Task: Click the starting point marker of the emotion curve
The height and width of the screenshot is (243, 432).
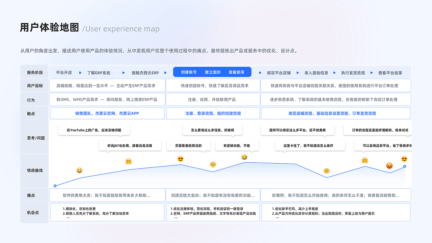Action: [55, 186]
